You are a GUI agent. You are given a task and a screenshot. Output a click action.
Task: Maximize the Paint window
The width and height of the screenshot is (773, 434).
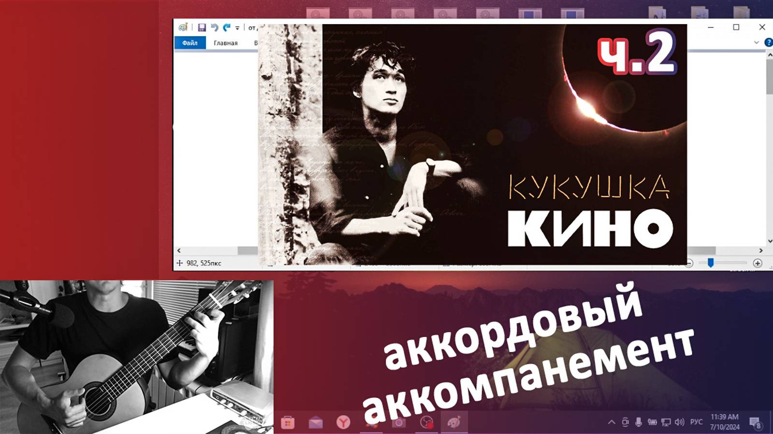point(736,27)
